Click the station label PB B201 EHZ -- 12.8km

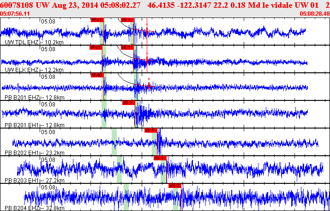35,98
